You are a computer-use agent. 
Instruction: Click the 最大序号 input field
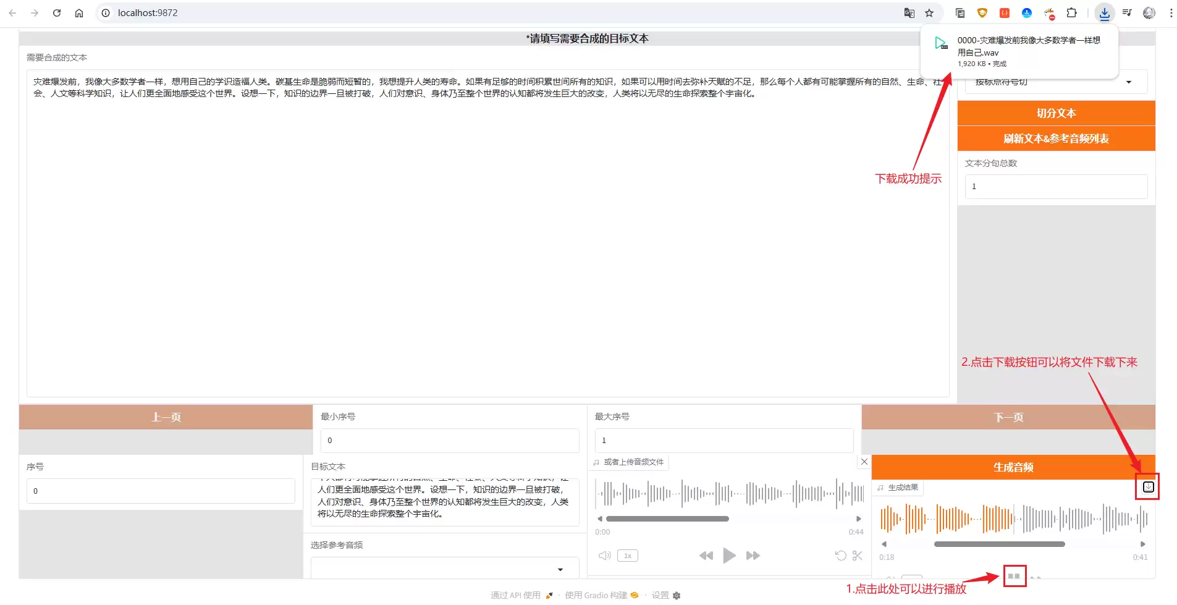pos(724,441)
